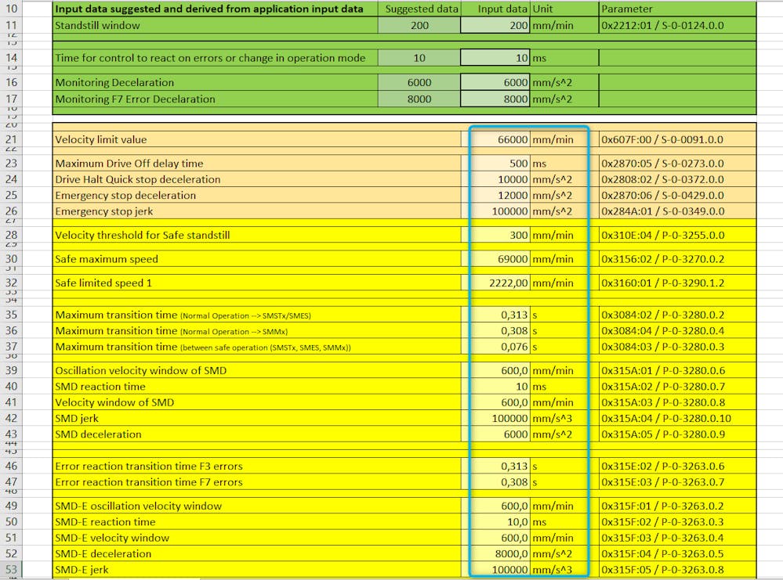Viewport: 783px width, 580px height.
Task: Select parameter cell 0x3156:02 / P-0-3270.0.2
Action: [678, 259]
